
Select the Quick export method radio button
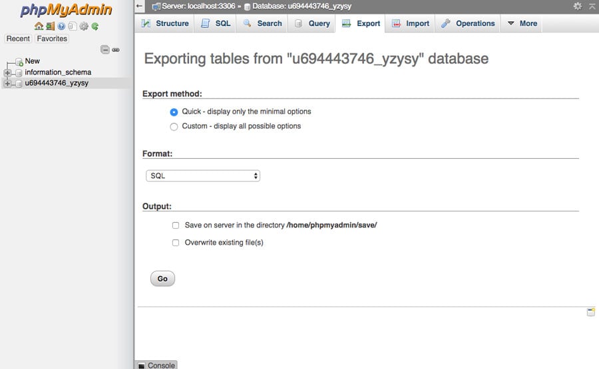pyautogui.click(x=174, y=112)
